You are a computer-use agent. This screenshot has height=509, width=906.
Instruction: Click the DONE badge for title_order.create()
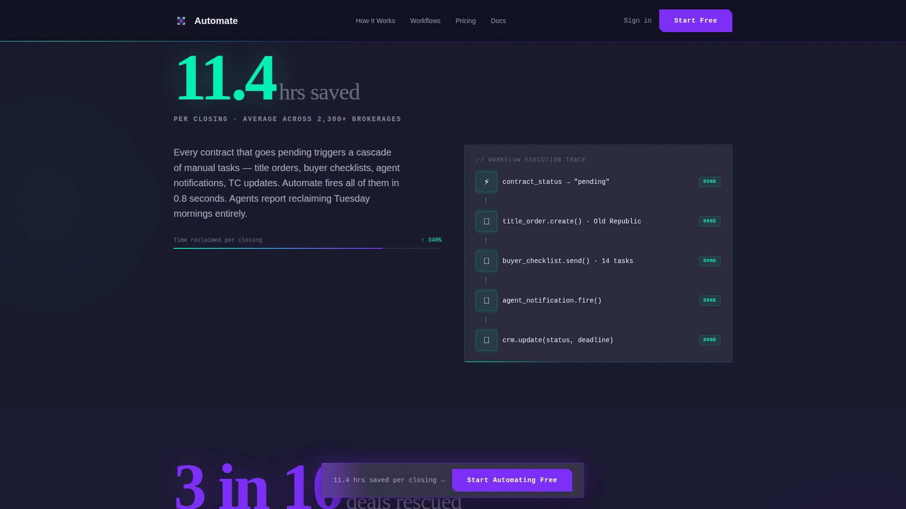(710, 222)
